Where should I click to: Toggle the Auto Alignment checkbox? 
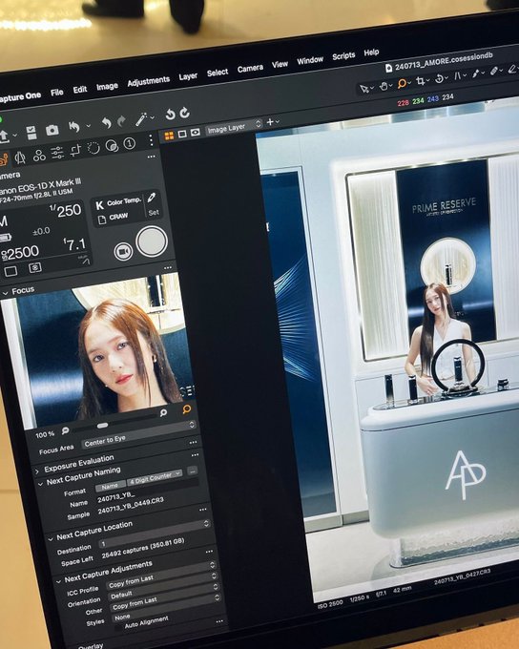click(118, 629)
